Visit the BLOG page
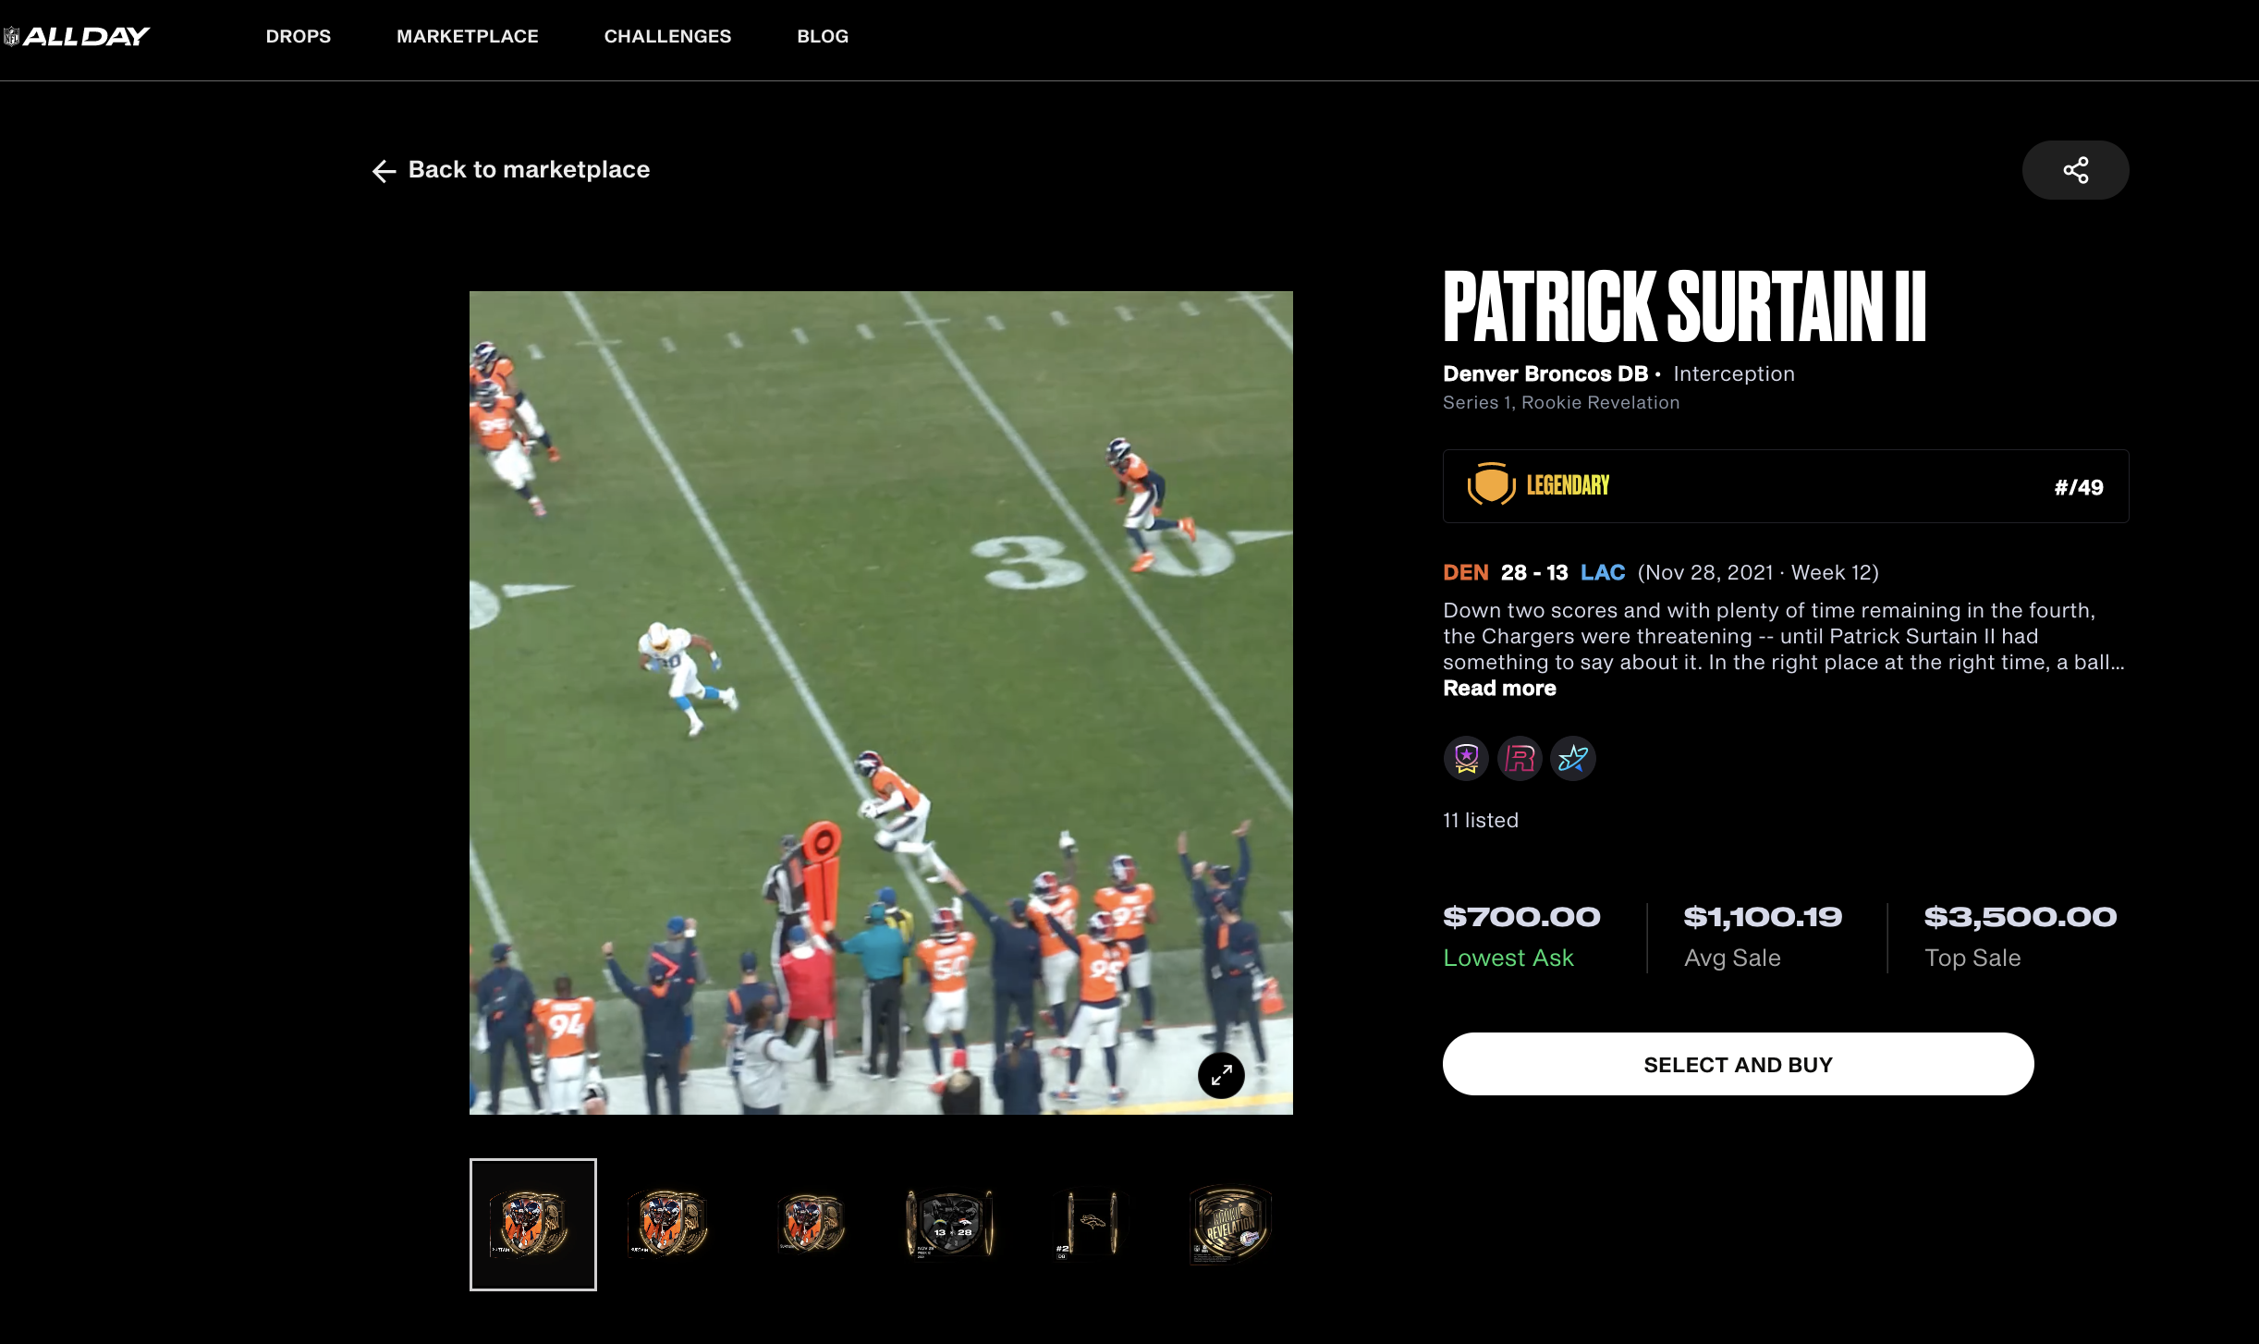Viewport: 2259px width, 1344px height. [822, 36]
